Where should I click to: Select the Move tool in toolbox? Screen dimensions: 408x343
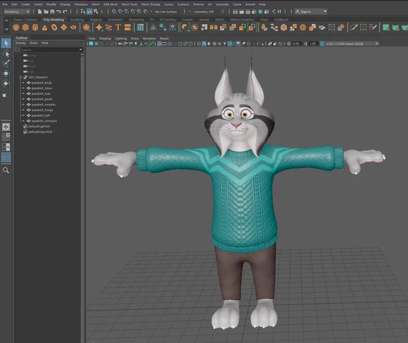(x=6, y=73)
